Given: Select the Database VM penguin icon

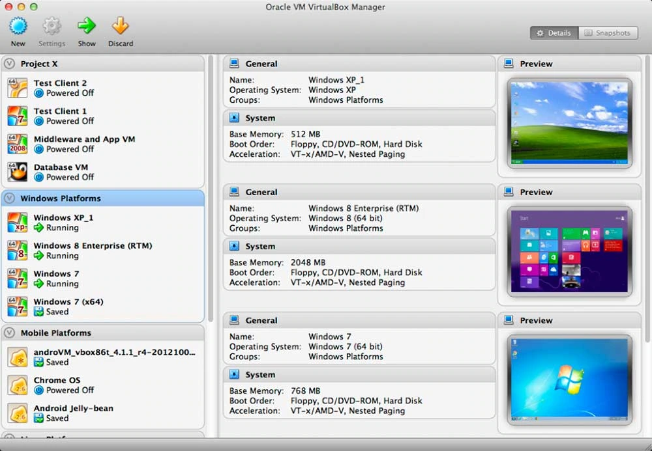Looking at the screenshot, I should pos(18,172).
